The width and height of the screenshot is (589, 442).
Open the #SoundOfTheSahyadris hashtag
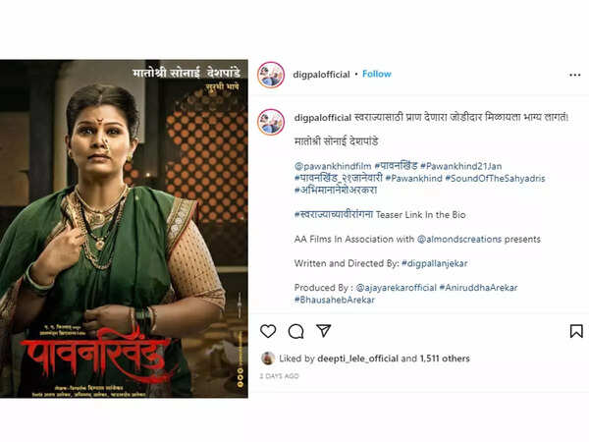[495, 178]
